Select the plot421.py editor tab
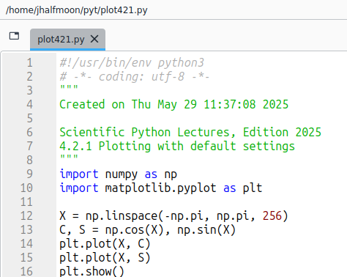347x277 pixels. pyautogui.click(x=67, y=40)
